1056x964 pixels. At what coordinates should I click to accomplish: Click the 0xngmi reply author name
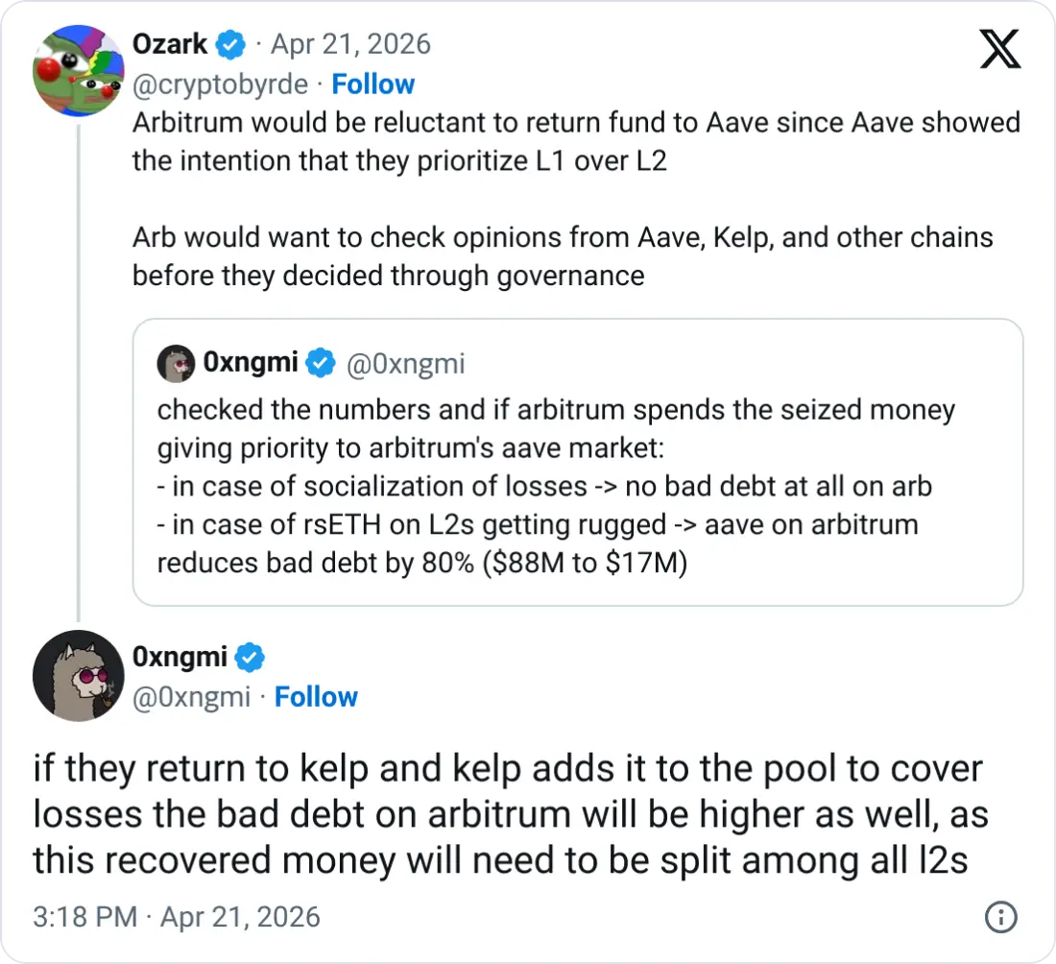180,657
